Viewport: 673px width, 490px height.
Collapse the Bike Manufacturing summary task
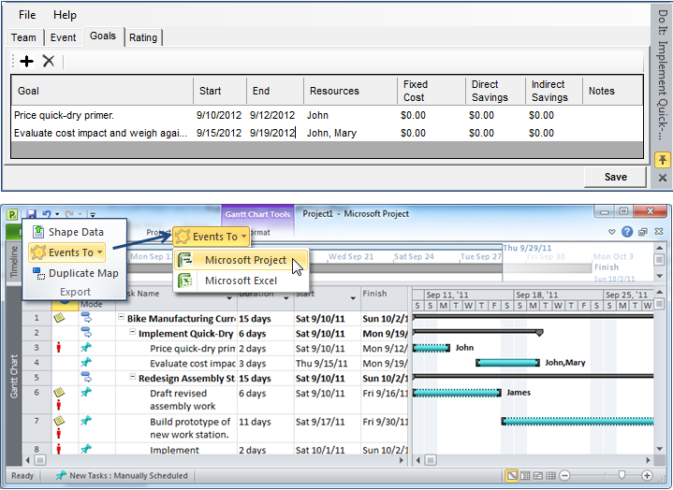click(121, 317)
